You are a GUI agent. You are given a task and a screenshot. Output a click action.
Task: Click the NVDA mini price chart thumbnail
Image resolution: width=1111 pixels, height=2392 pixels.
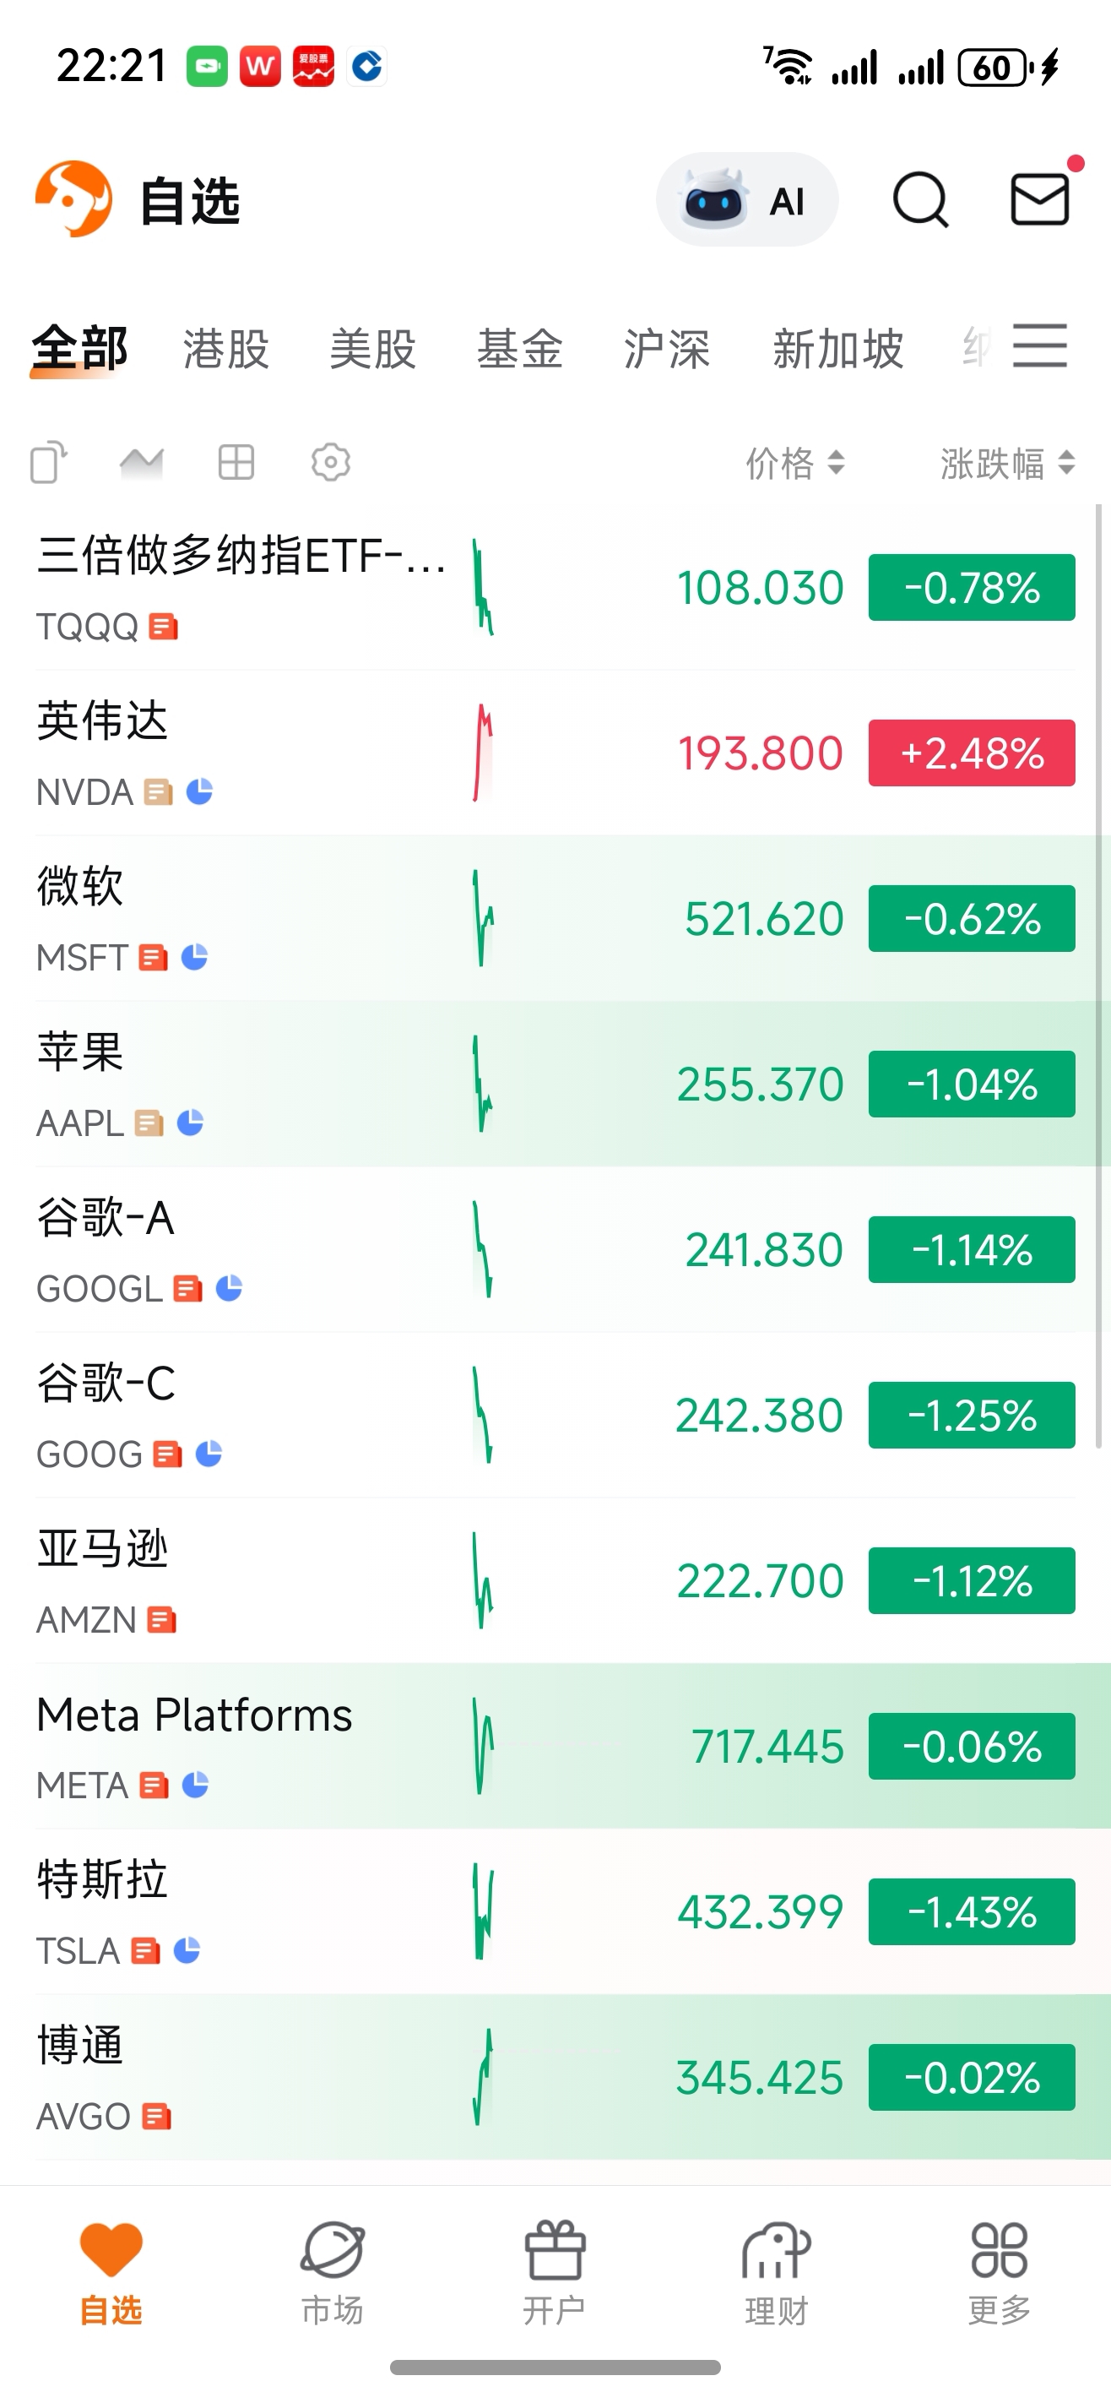[483, 753]
